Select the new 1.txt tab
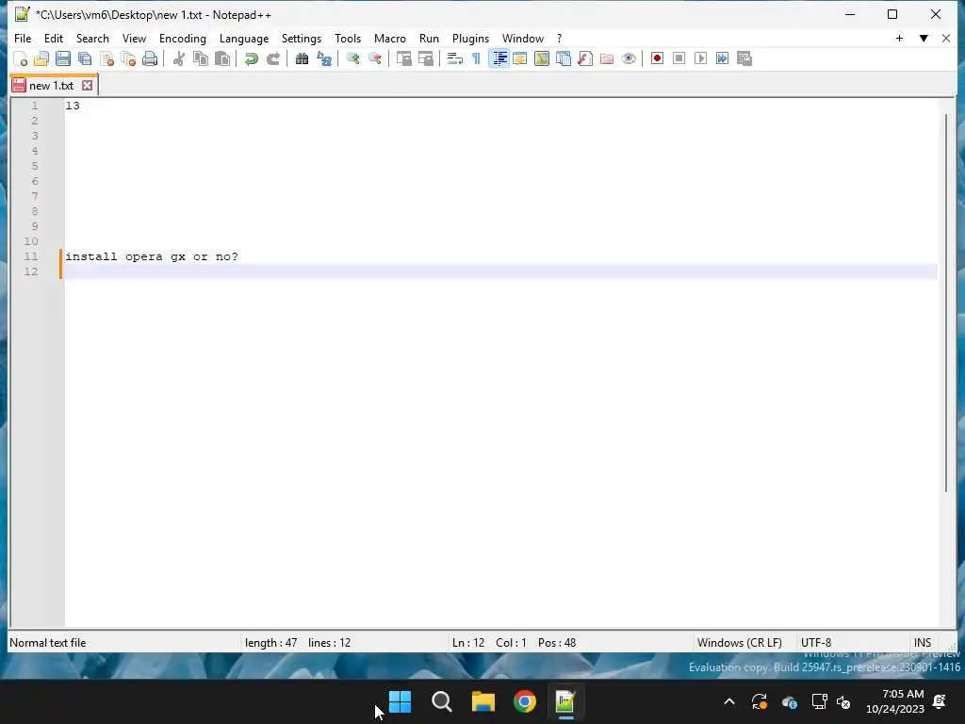The width and height of the screenshot is (965, 724). (x=51, y=86)
